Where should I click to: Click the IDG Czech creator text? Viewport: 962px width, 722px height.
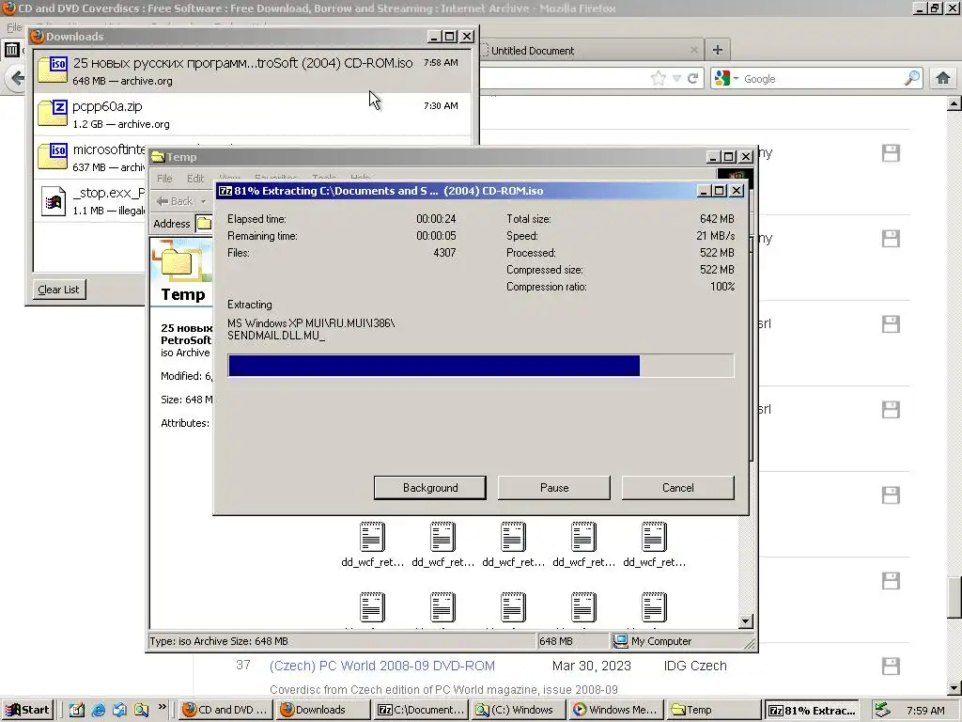click(x=695, y=666)
